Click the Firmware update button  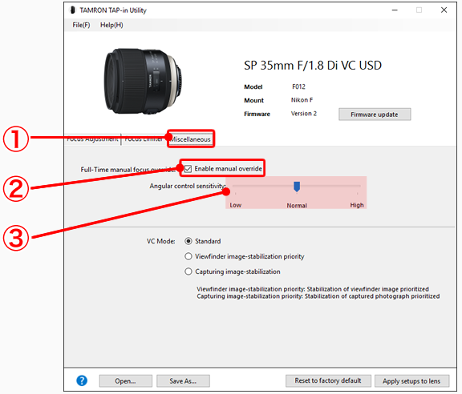point(375,115)
